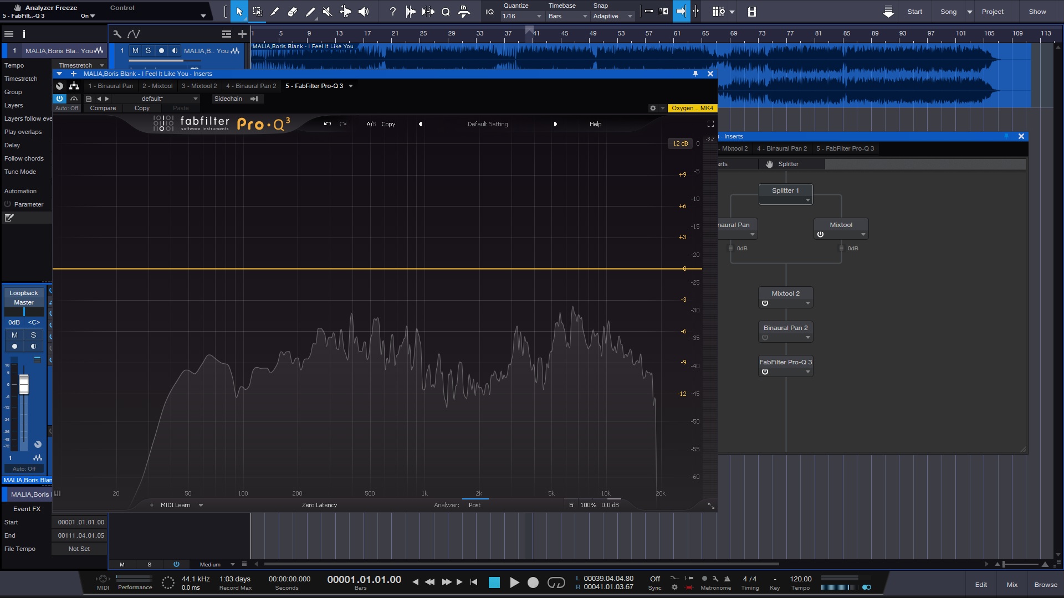Switch to the 3 - Mixtool 2 insert tab
Image resolution: width=1064 pixels, height=598 pixels.
199,86
